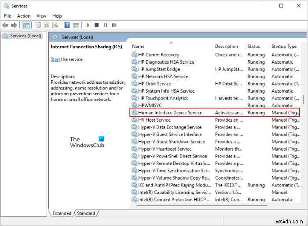The width and height of the screenshot is (308, 226).
Task: Sort by the Status column header
Action: [257, 46]
